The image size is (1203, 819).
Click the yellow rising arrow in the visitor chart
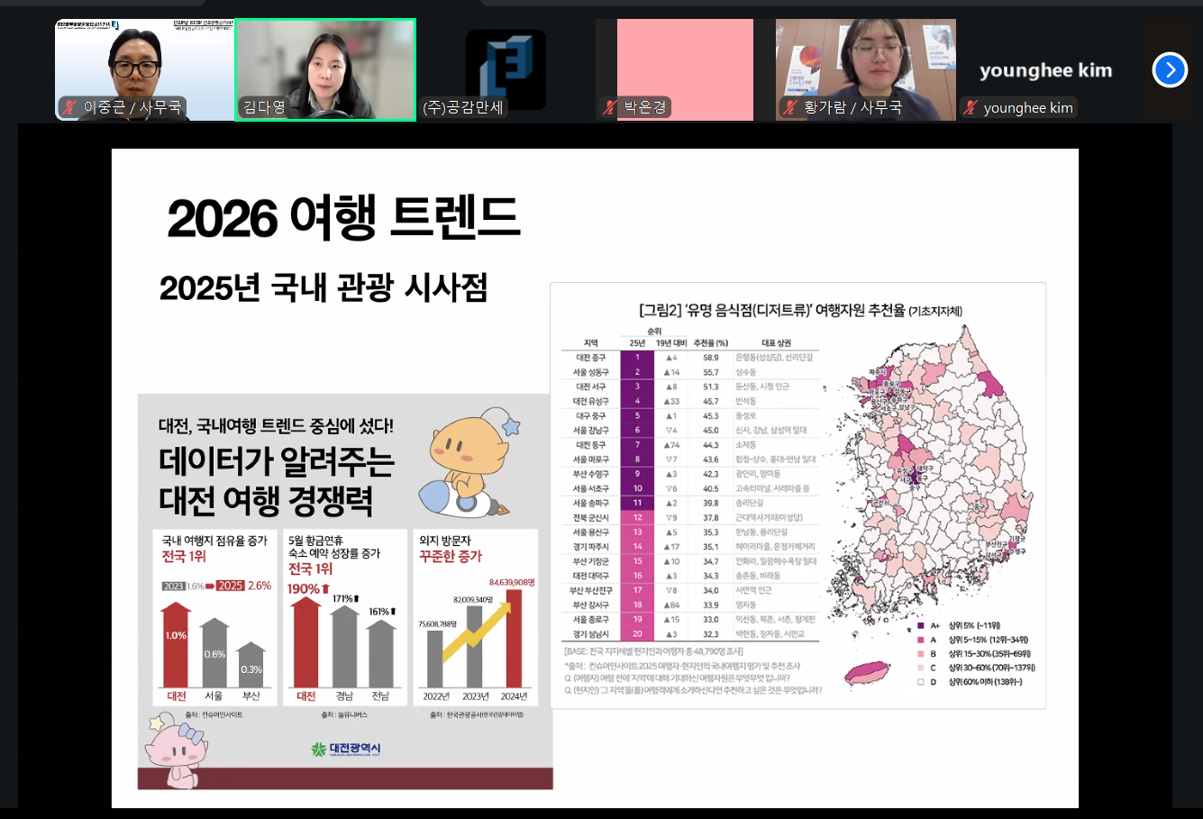pos(478,632)
